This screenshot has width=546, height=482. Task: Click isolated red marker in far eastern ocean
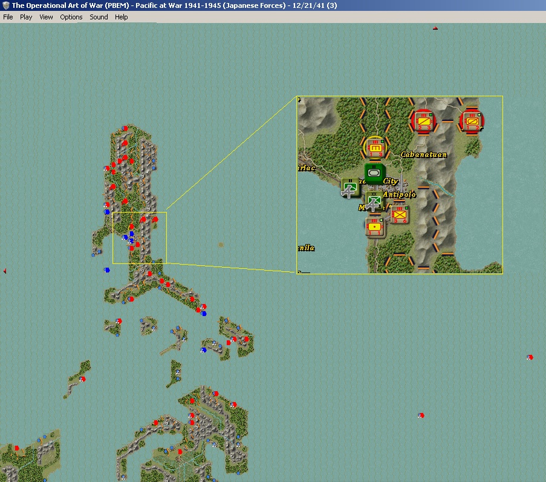tap(530, 357)
